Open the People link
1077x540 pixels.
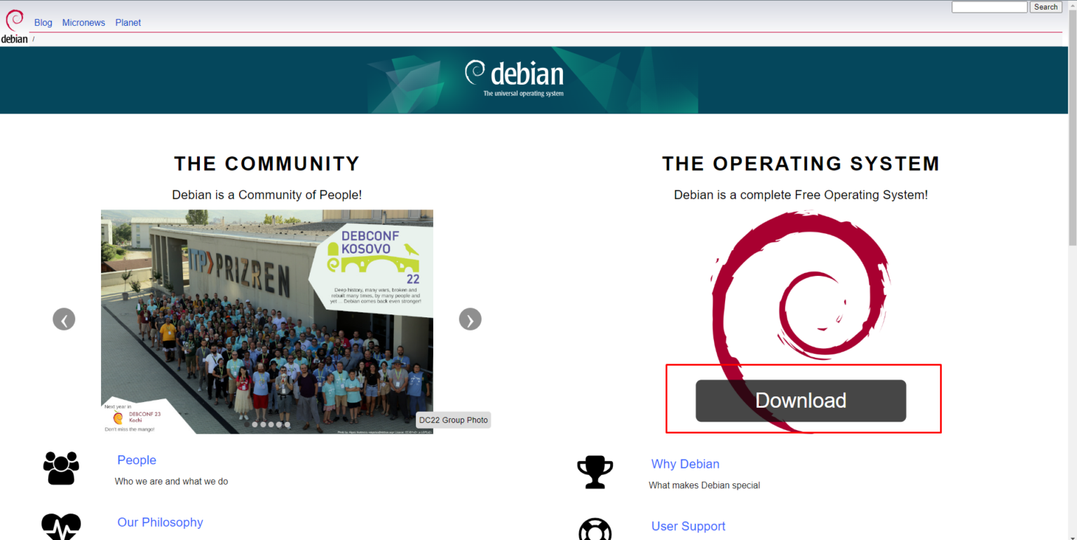(137, 460)
